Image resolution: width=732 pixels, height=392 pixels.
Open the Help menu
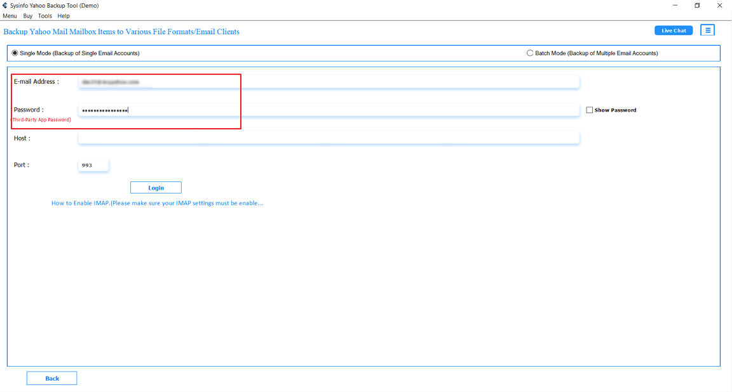click(64, 16)
